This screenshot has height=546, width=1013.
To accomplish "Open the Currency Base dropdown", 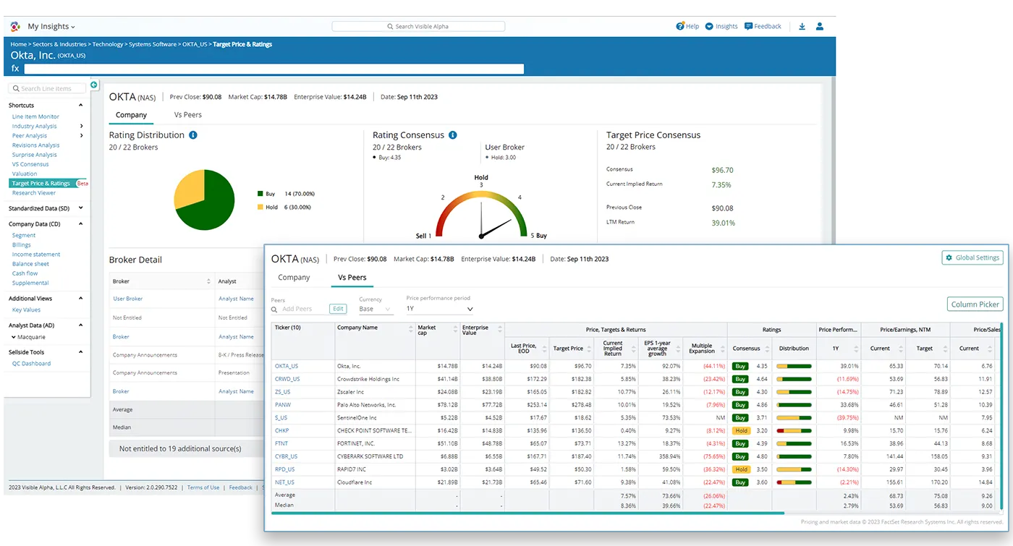I will (x=376, y=309).
